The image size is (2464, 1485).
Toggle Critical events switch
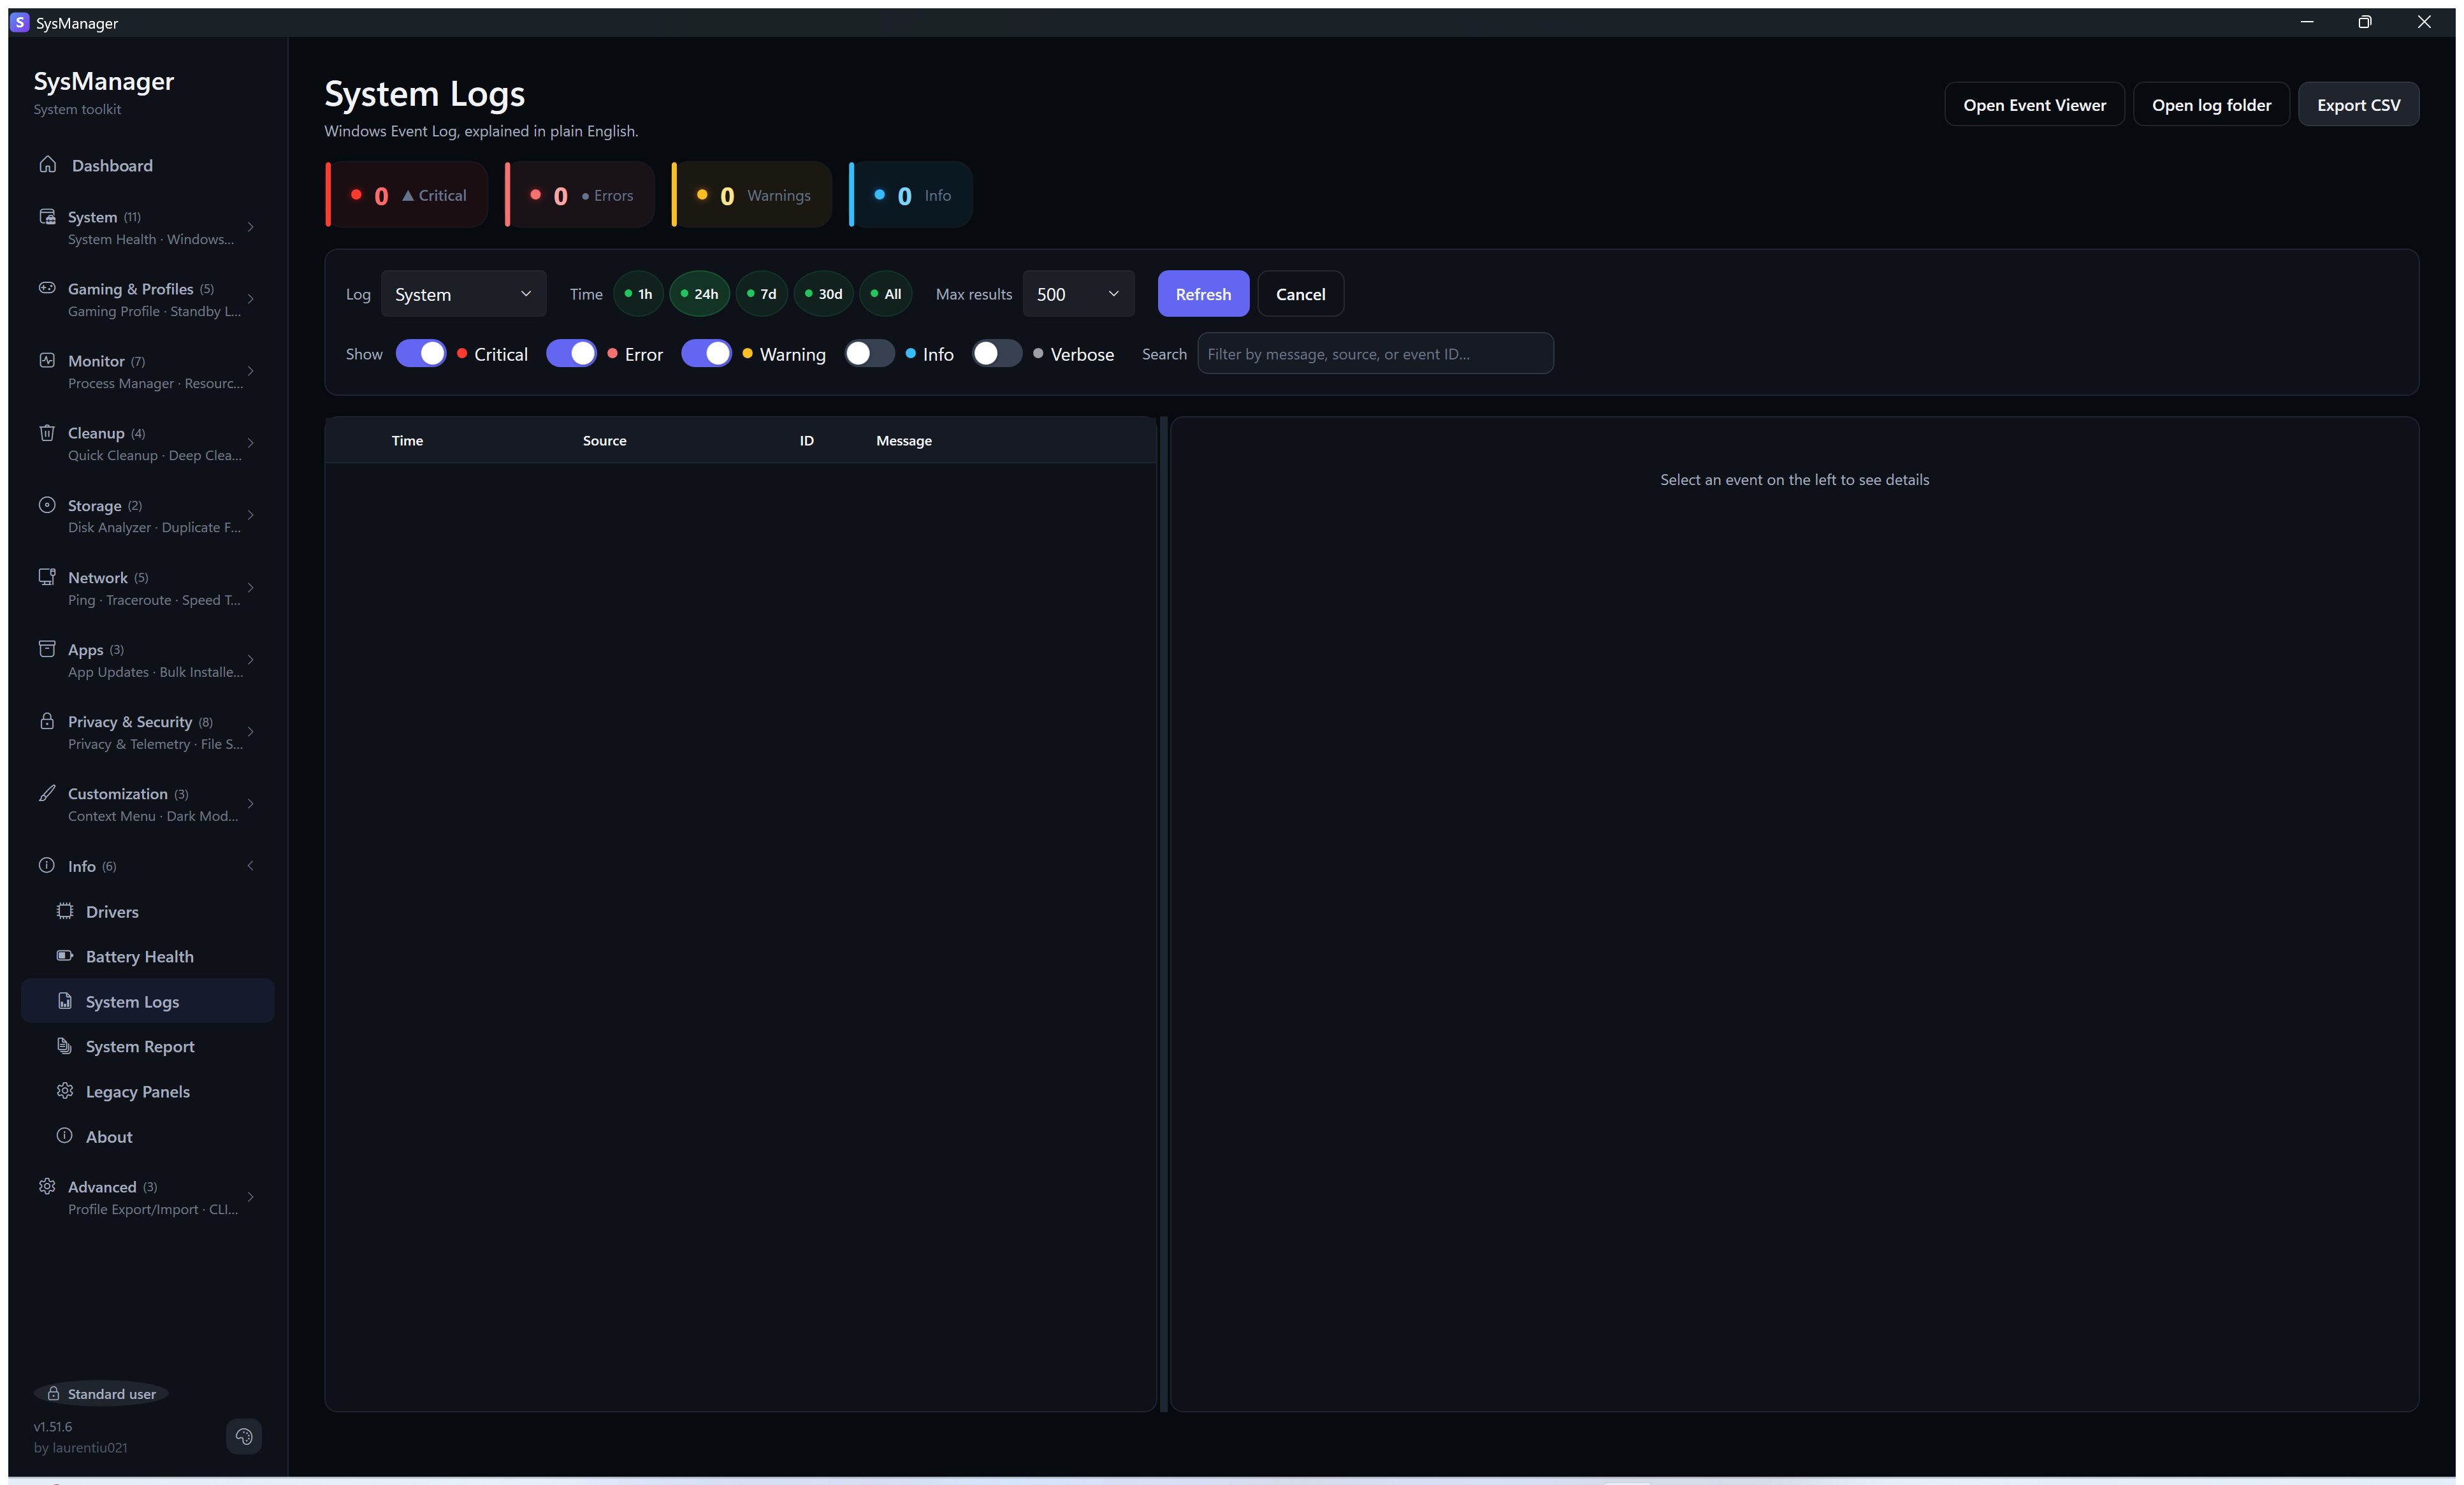421,354
